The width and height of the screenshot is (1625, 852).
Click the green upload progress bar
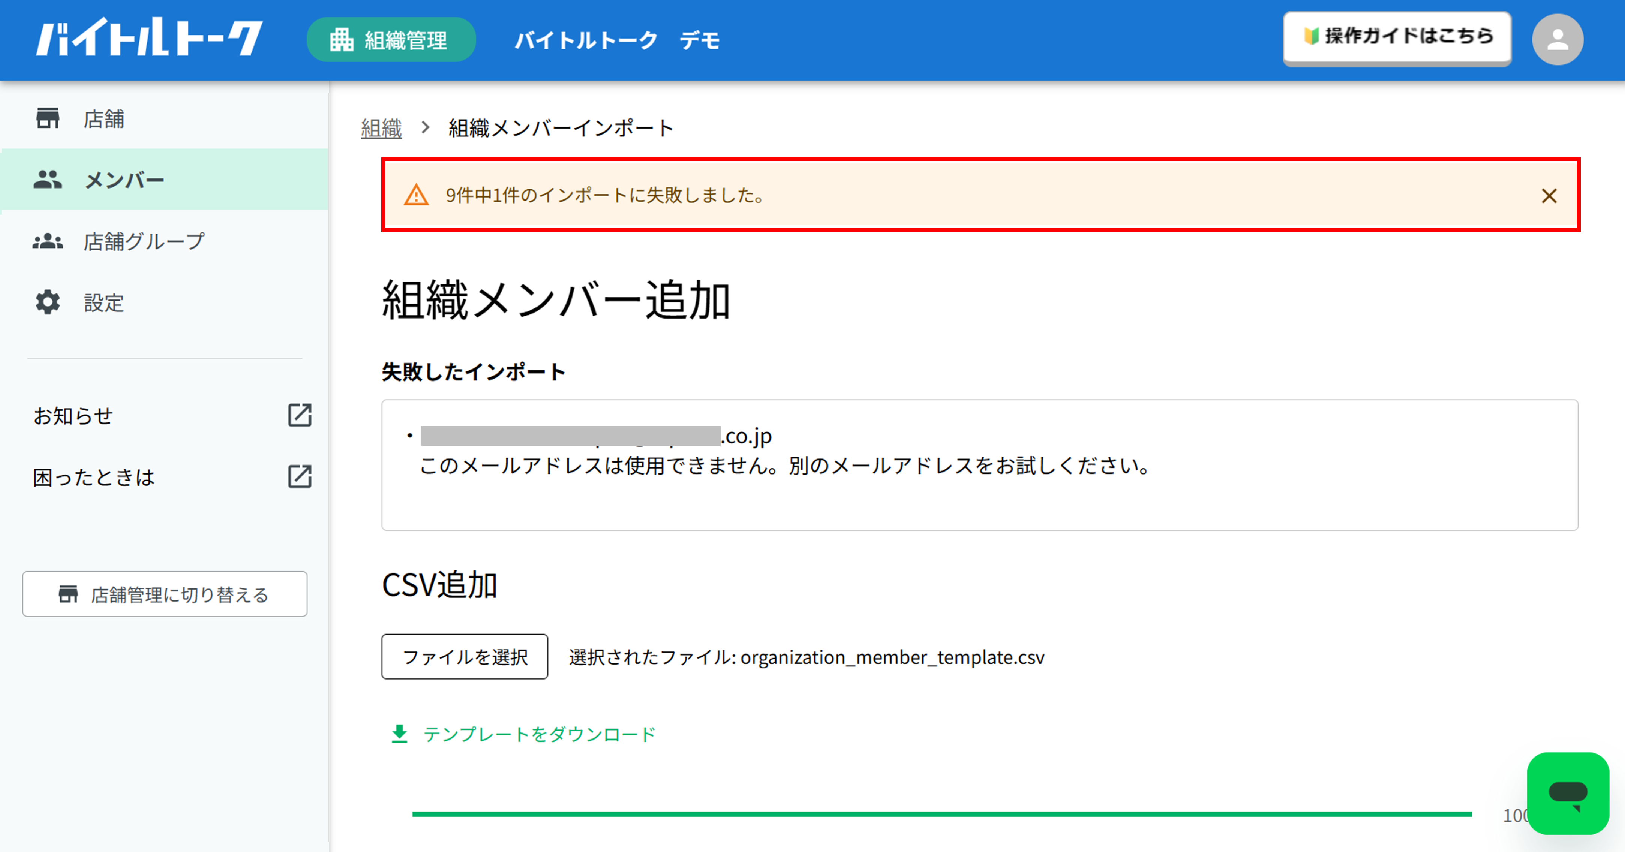[942, 814]
